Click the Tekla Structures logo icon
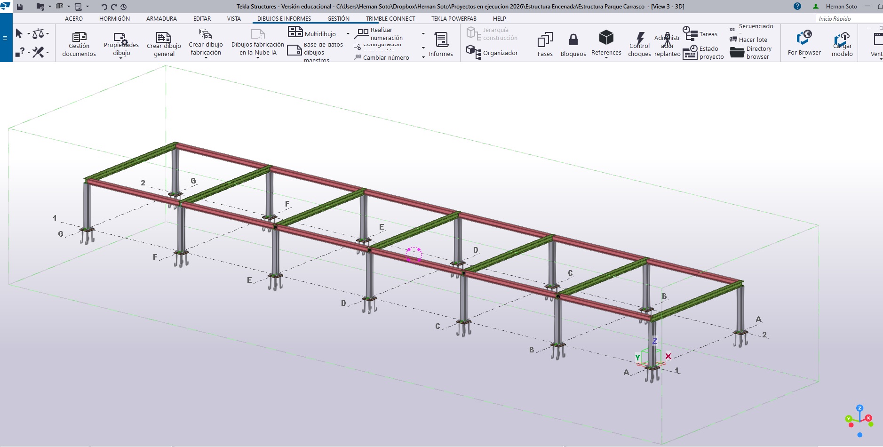 tap(6, 6)
